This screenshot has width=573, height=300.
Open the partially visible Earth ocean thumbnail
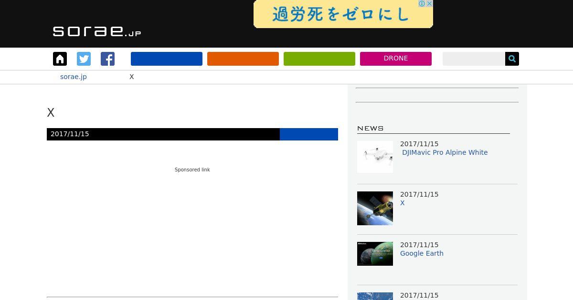pos(375,296)
